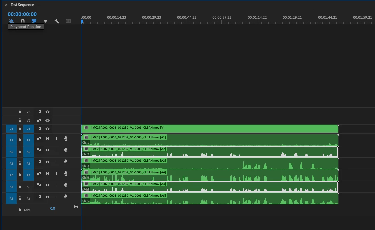This screenshot has height=230, width=375.
Task: Hide track V1 output with eye icon
Action: tap(47, 129)
